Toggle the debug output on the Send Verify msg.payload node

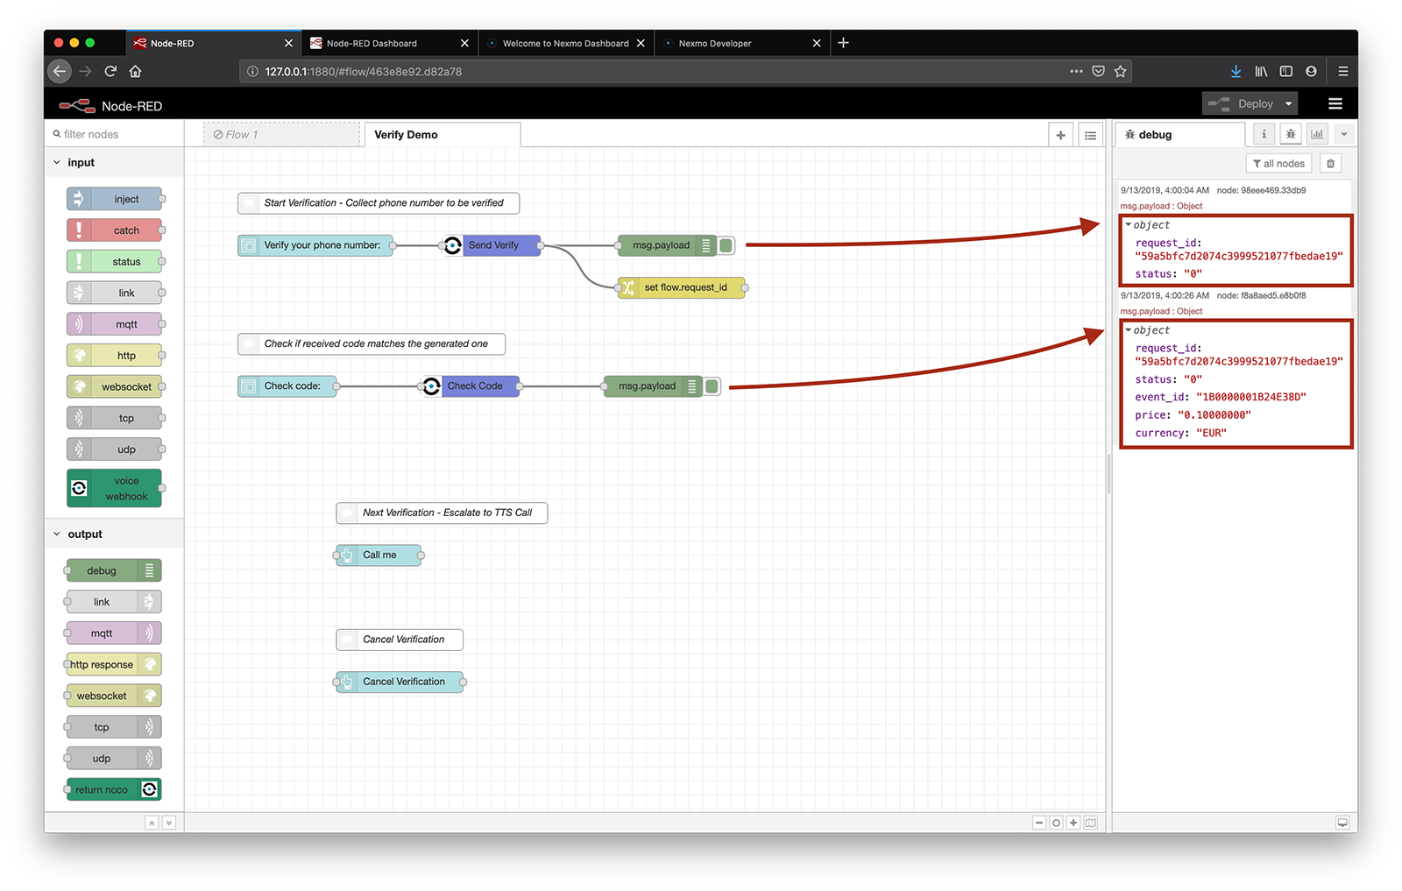pyautogui.click(x=726, y=245)
